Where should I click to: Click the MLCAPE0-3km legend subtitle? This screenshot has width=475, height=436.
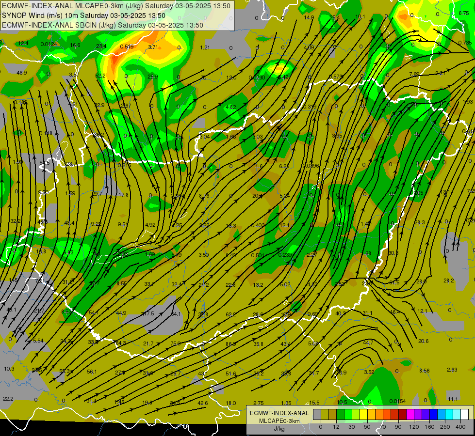279,421
